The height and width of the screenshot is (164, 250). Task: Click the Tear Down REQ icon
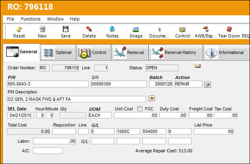[x=229, y=29]
